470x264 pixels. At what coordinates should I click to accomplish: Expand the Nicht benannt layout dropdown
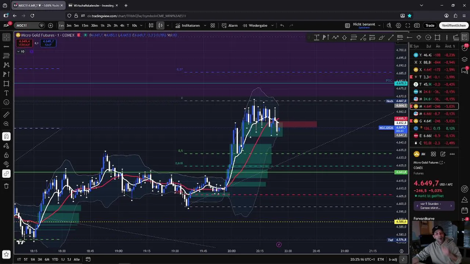[x=379, y=25]
